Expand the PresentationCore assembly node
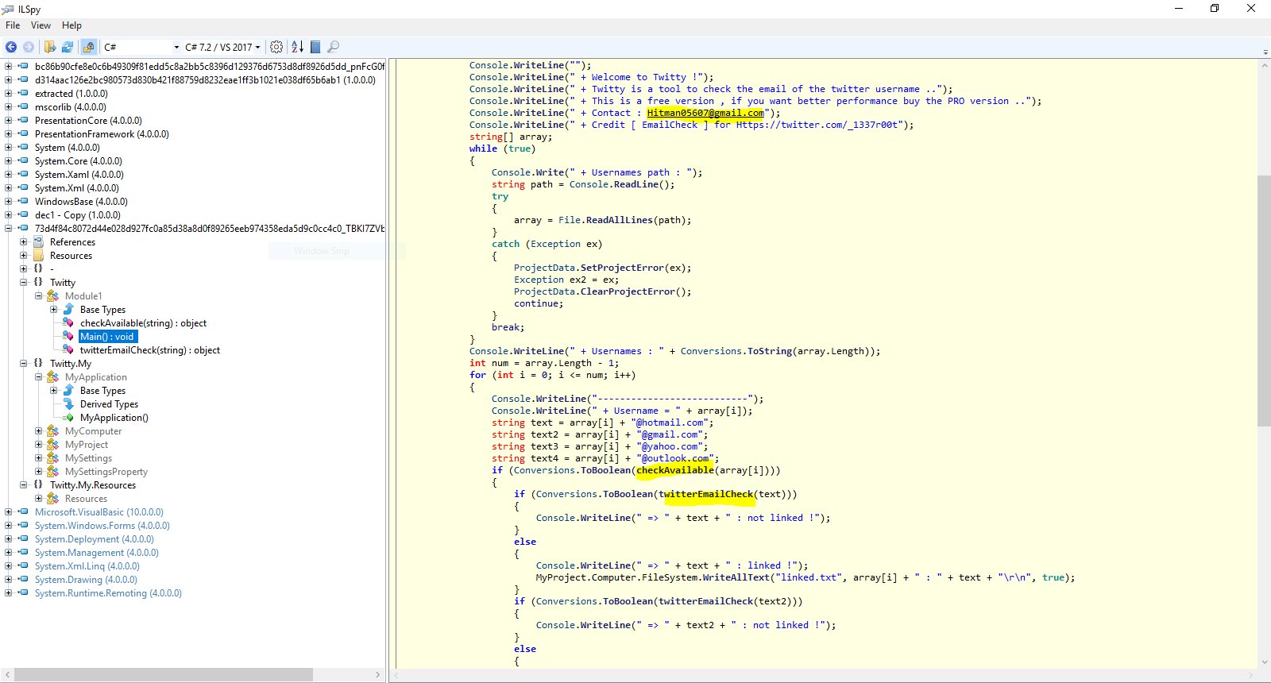The height and width of the screenshot is (683, 1271). click(8, 120)
